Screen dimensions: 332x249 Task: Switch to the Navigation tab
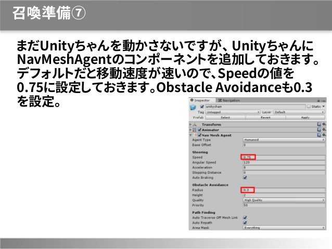tap(229, 100)
